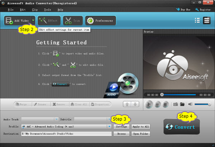Click the Clear All button
The width and height of the screenshot is (215, 147).
coord(79,104)
